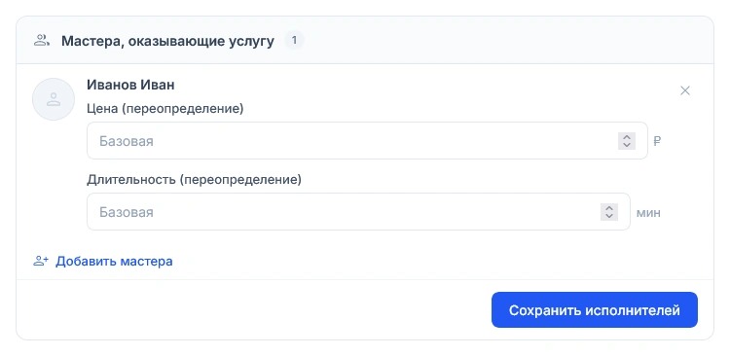
Task: Remove Иванов Иван with the X icon
Action: tap(685, 90)
